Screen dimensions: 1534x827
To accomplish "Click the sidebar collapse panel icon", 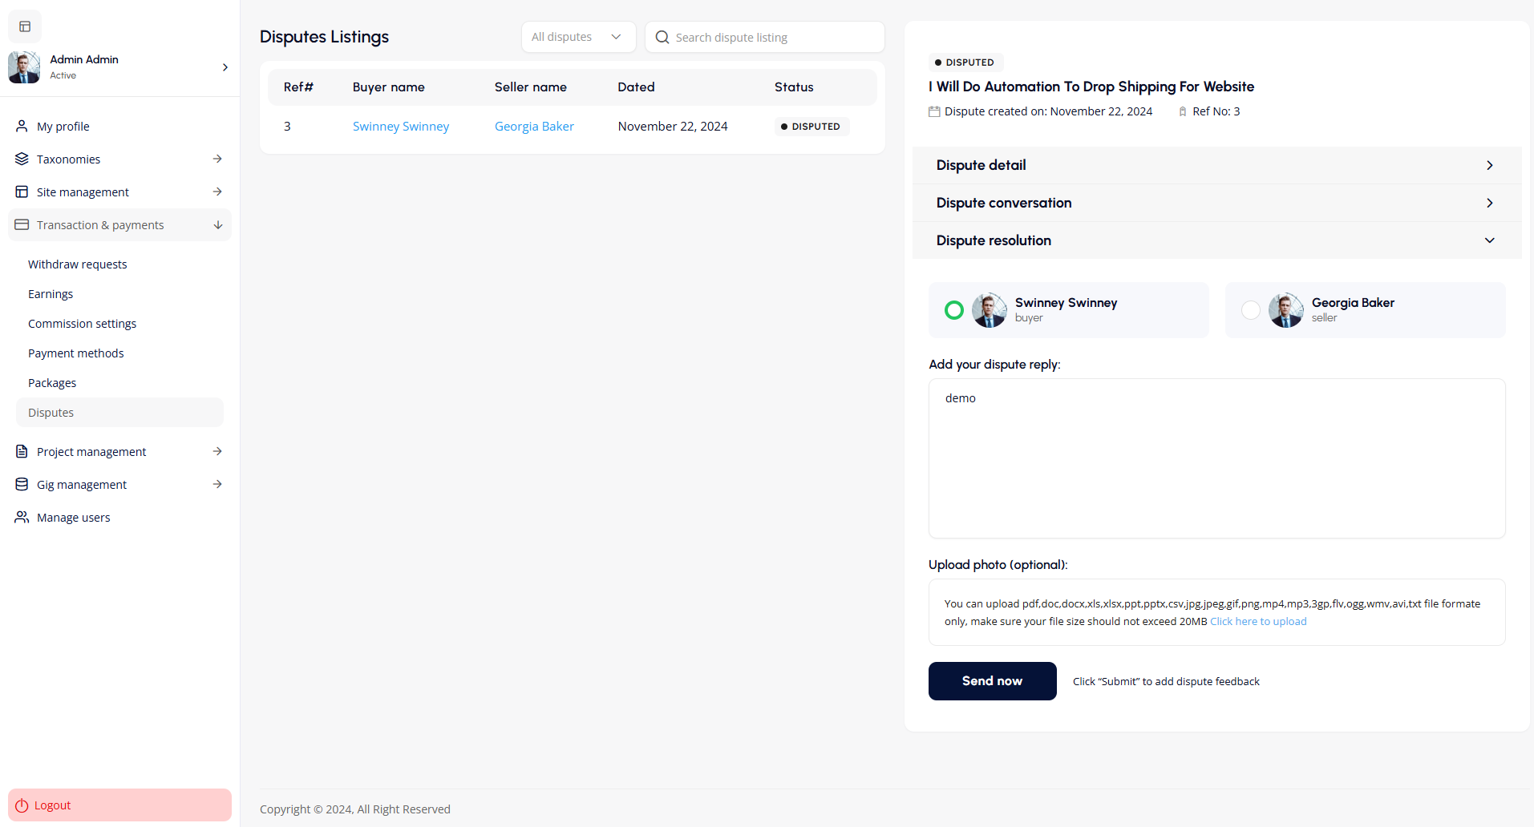I will tap(25, 26).
